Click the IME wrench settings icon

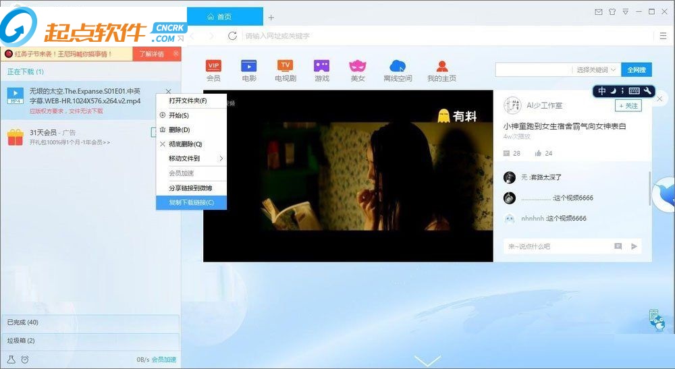tap(648, 91)
